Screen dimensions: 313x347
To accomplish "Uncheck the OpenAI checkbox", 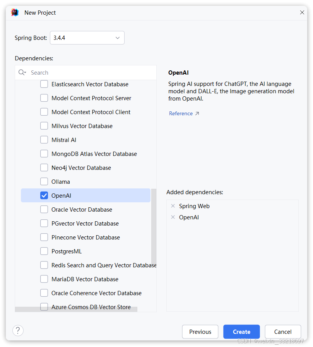I will pyautogui.click(x=44, y=196).
